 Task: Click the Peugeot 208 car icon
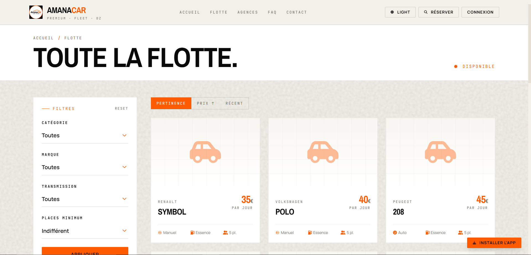click(440, 152)
